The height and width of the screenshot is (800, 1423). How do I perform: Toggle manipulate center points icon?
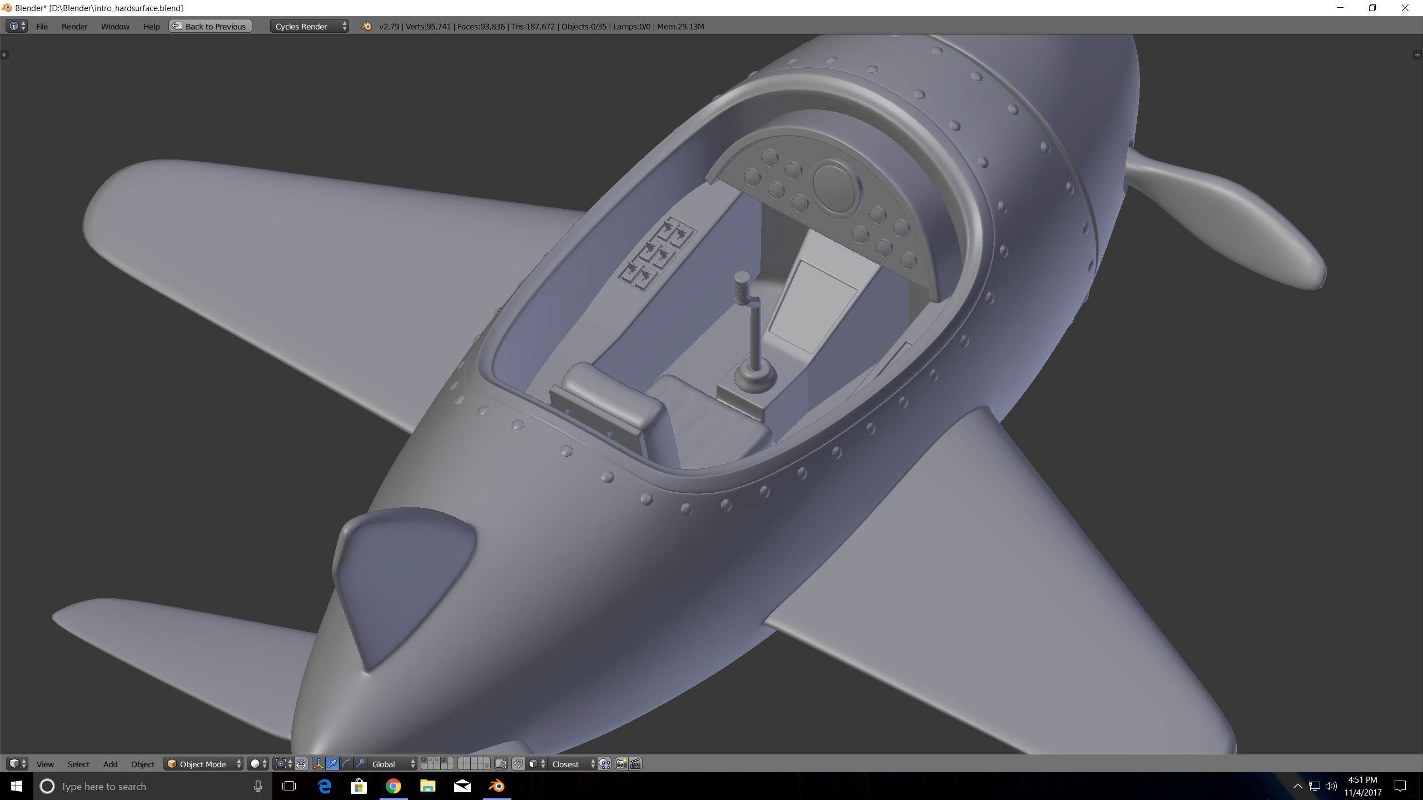pos(301,764)
